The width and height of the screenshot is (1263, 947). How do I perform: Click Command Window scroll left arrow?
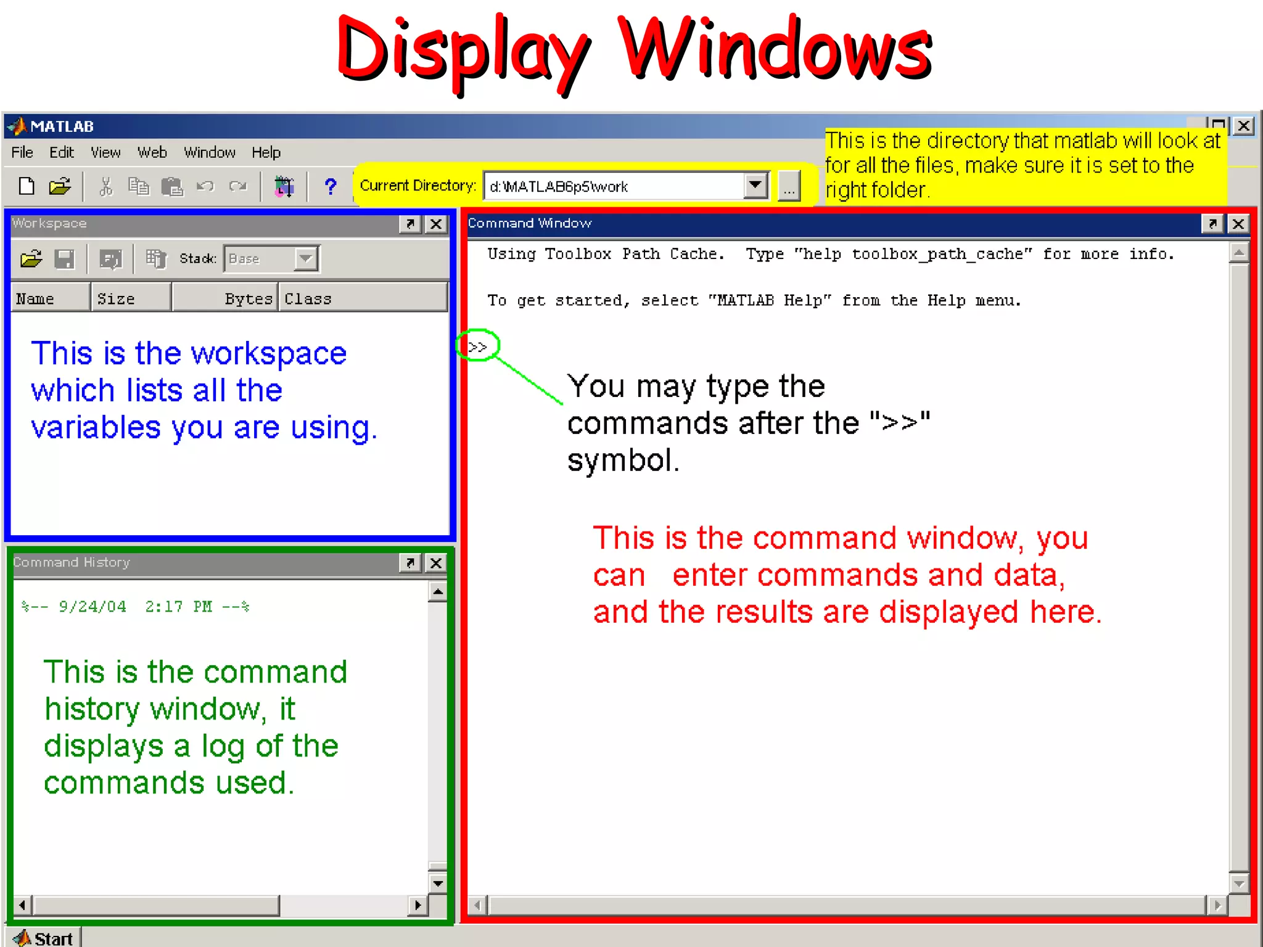click(x=477, y=905)
